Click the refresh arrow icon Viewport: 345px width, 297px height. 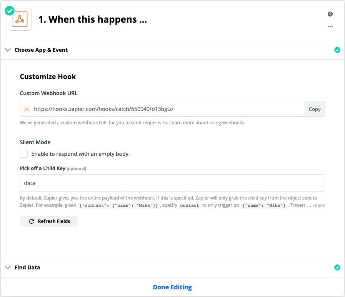pyautogui.click(x=32, y=221)
